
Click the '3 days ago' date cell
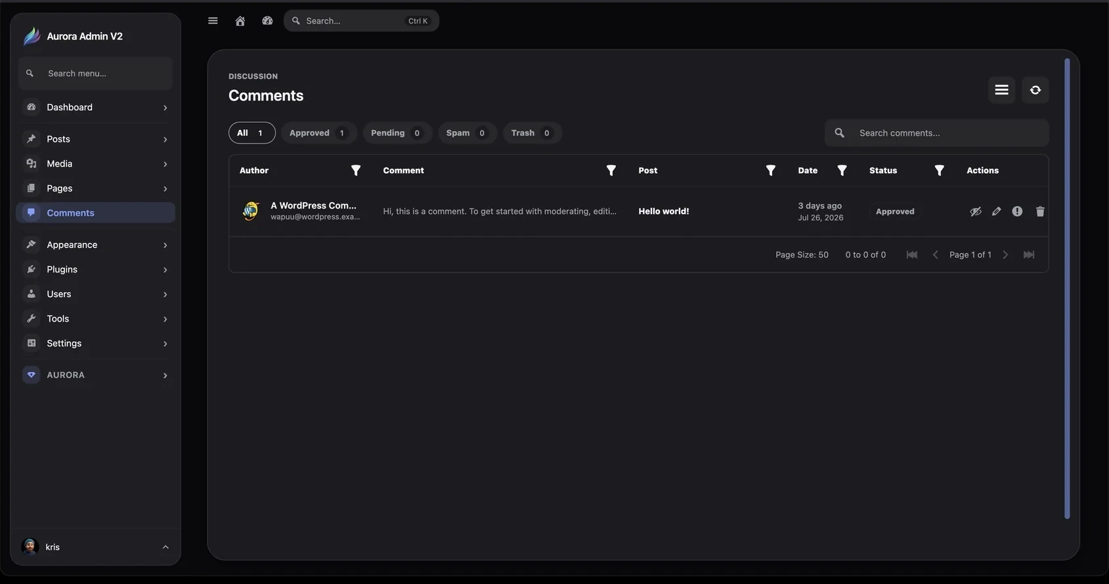point(819,205)
